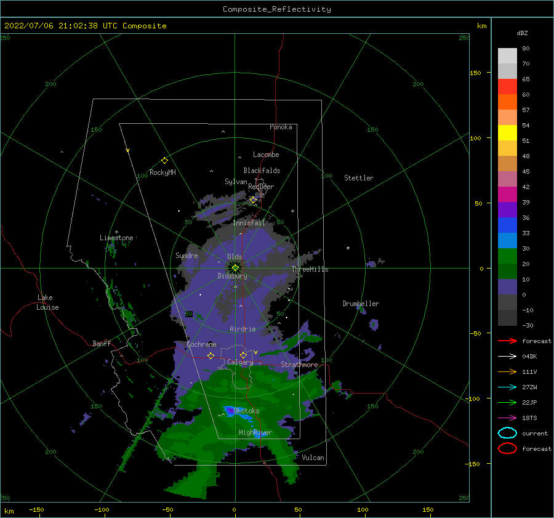Click the slate purple 0-10 dBZ swatch
Viewport: 554px width, 518px height.
[x=507, y=287]
